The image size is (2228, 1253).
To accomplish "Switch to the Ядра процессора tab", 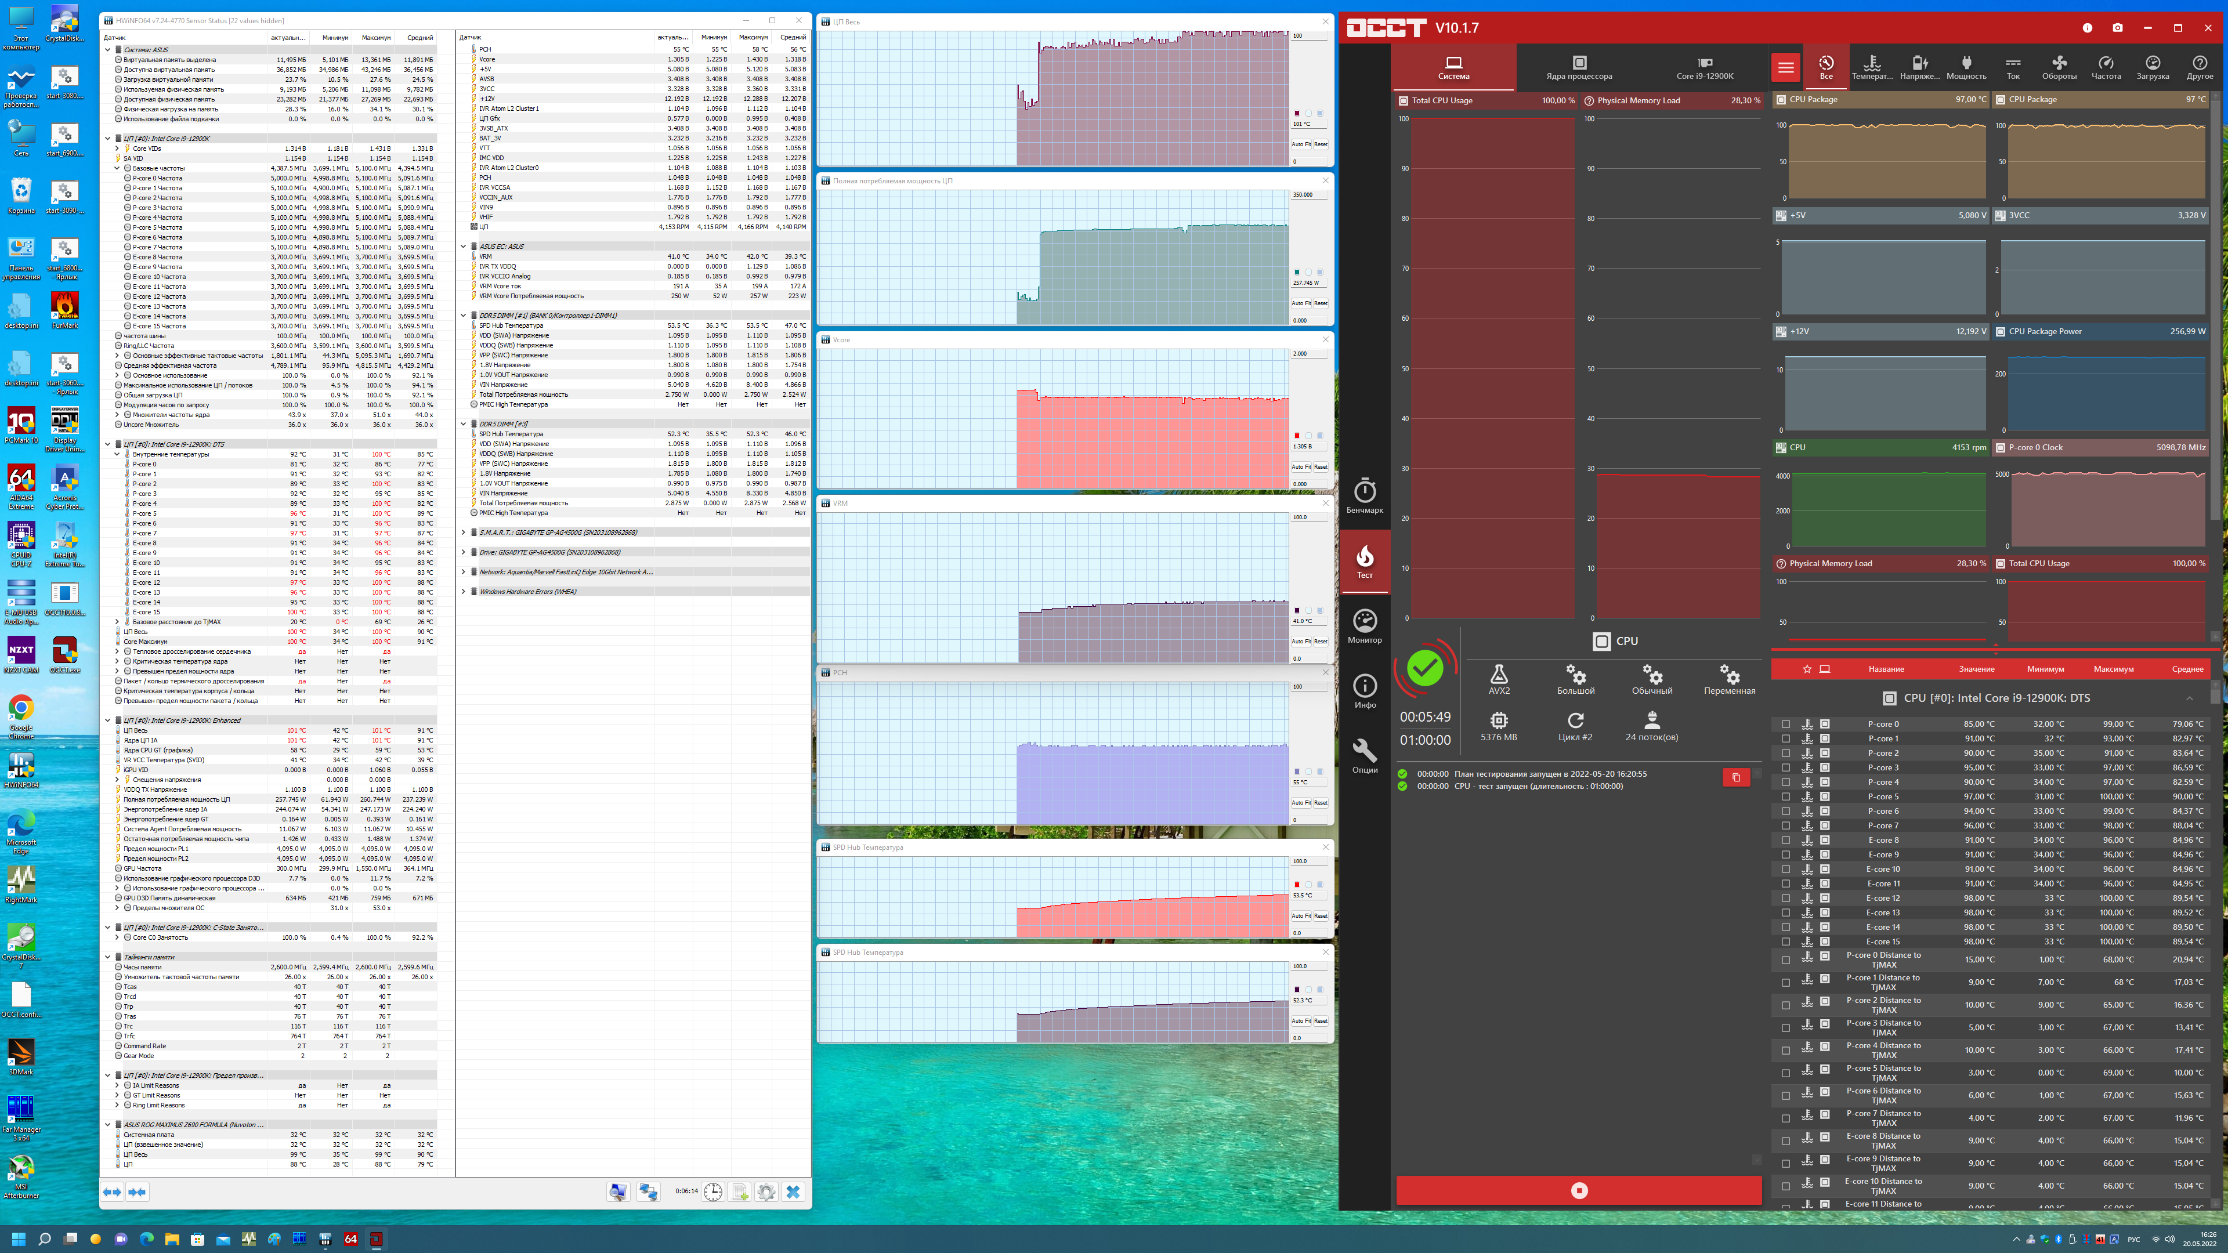I will point(1578,67).
